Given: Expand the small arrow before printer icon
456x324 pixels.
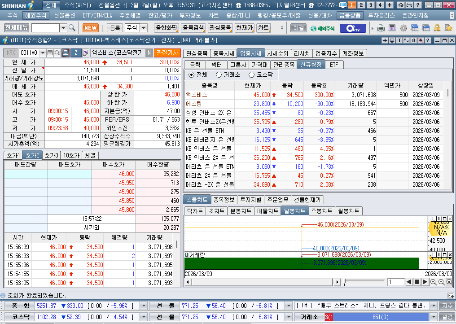Looking at the screenshot, I should click(372, 29).
